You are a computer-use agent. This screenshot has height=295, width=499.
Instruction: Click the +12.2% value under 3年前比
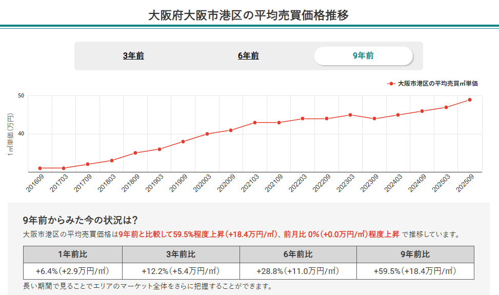click(181, 271)
